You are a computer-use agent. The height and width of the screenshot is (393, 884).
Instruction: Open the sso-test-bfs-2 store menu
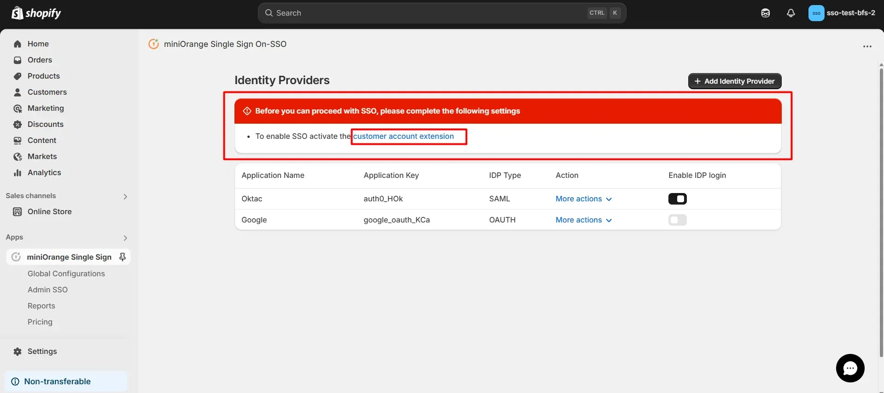click(x=842, y=13)
